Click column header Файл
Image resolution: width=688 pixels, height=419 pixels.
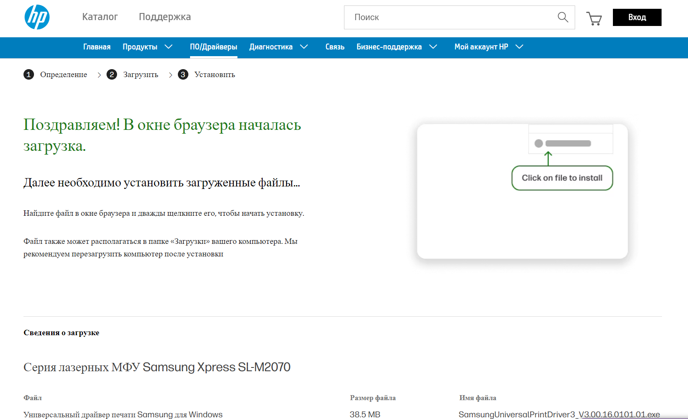(x=33, y=398)
